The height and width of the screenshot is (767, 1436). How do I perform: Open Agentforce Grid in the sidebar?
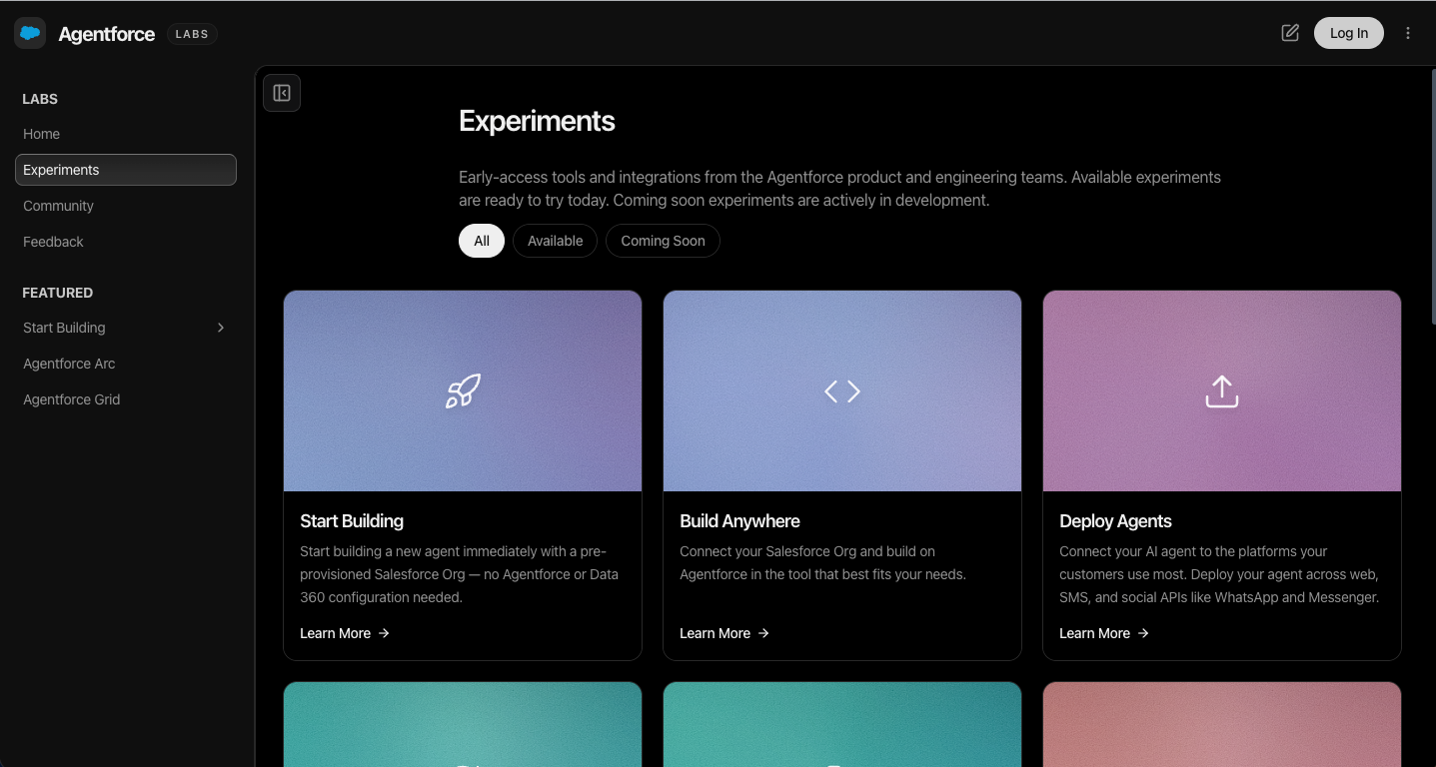[x=126, y=399]
